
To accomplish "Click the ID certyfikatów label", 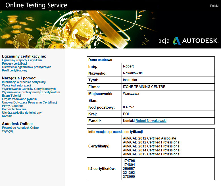I will [x=102, y=168].
